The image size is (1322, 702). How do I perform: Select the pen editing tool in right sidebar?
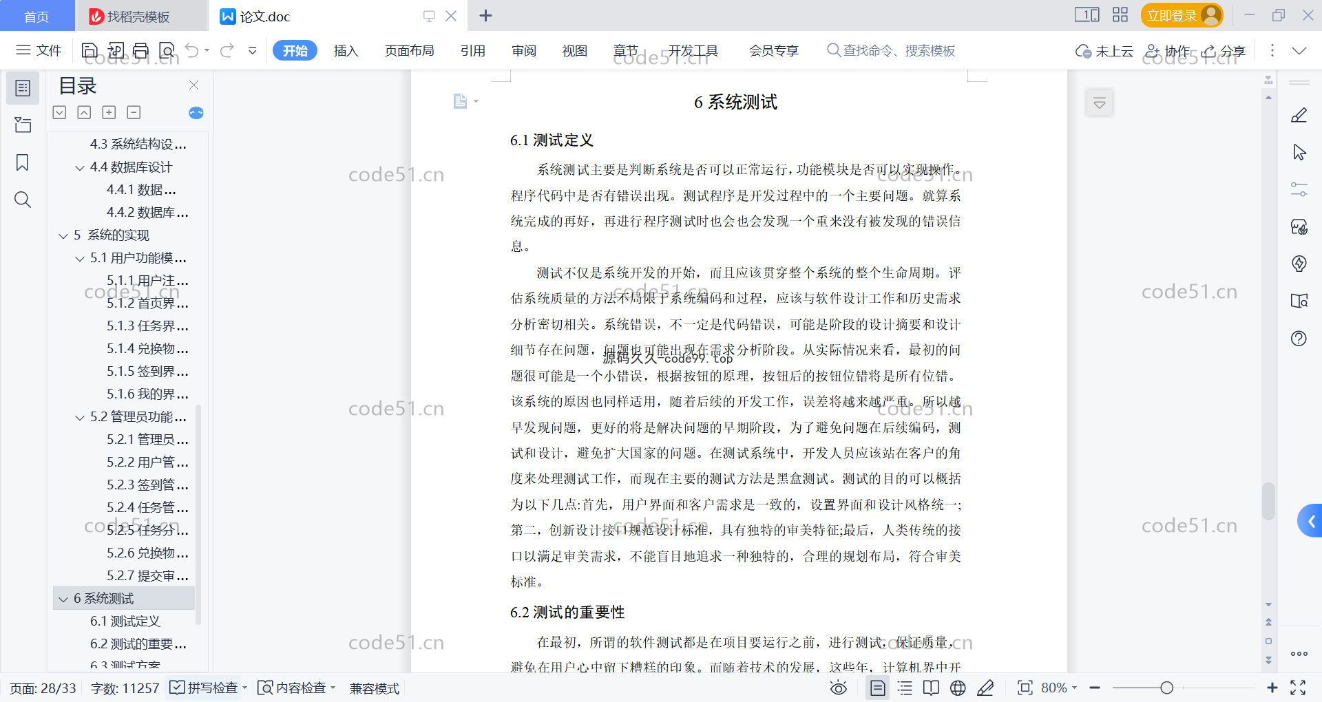[1299, 115]
